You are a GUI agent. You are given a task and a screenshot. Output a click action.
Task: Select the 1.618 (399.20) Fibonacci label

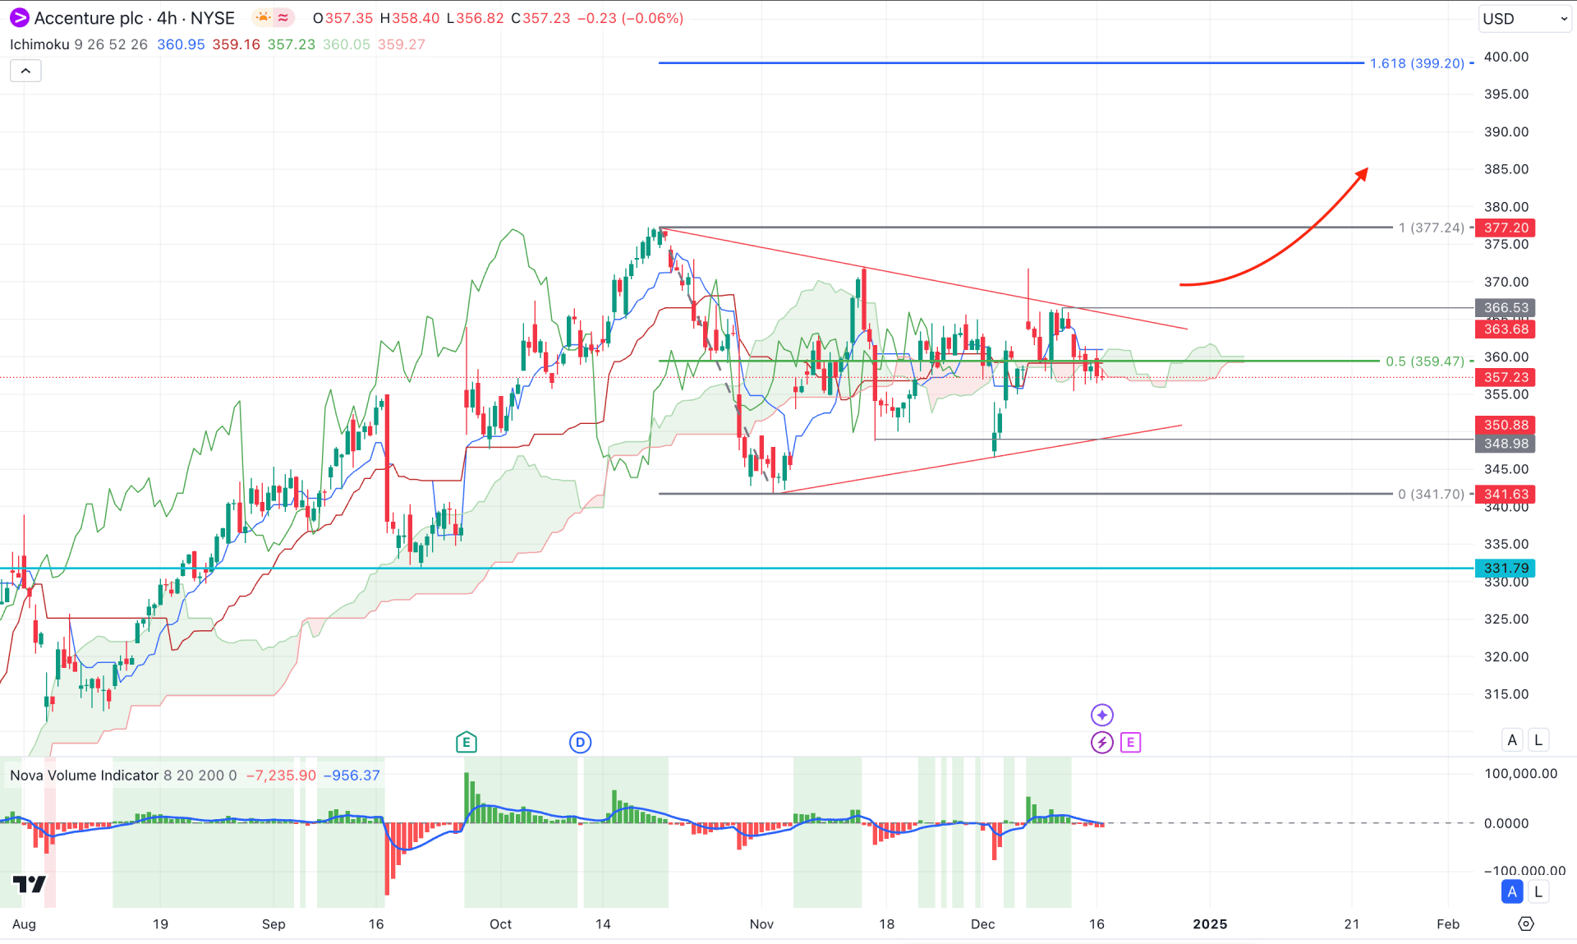[x=1417, y=63]
